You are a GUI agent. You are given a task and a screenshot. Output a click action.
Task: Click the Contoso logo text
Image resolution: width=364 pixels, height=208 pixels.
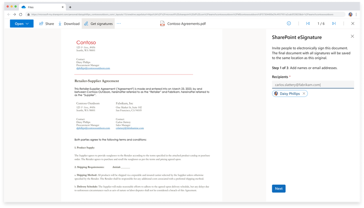tap(86, 43)
